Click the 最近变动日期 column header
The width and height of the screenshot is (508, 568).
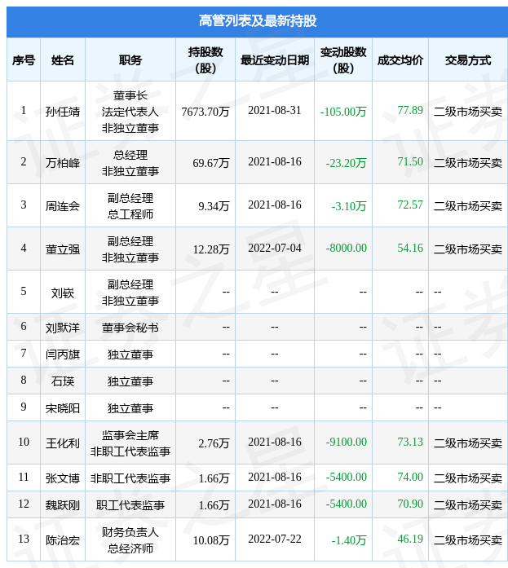[275, 60]
